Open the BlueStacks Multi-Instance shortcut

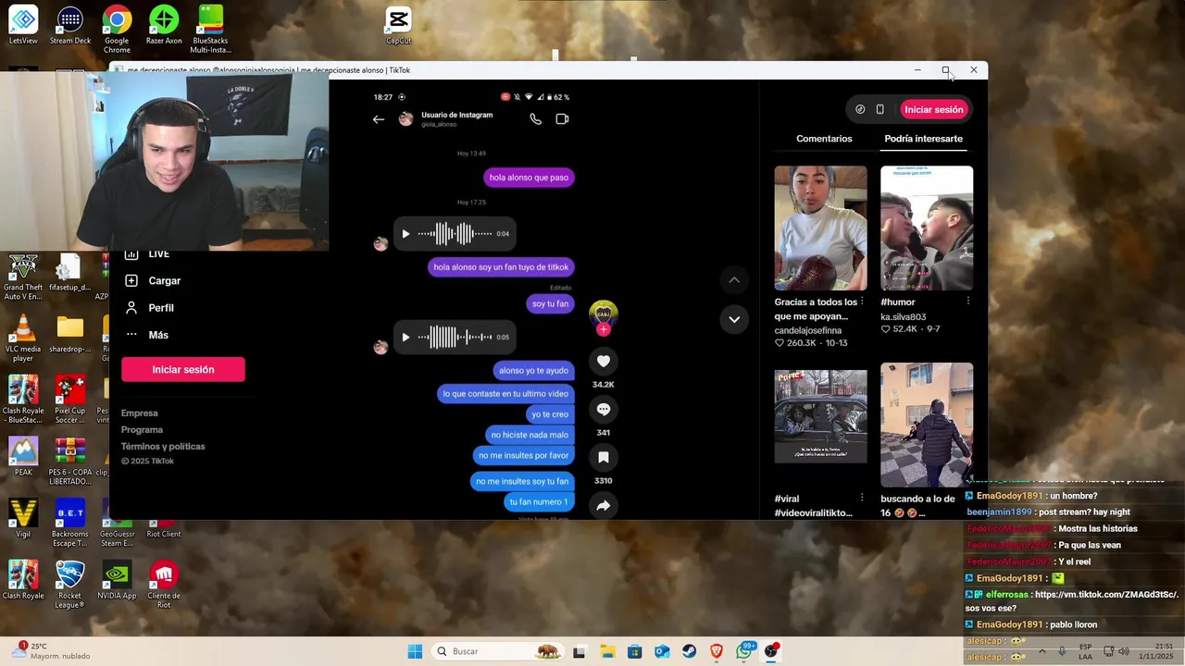210,28
